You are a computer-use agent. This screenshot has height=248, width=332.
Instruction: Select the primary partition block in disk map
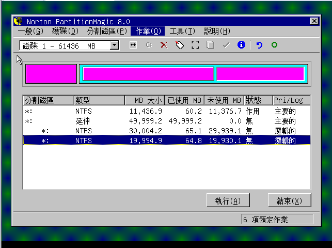(51, 74)
